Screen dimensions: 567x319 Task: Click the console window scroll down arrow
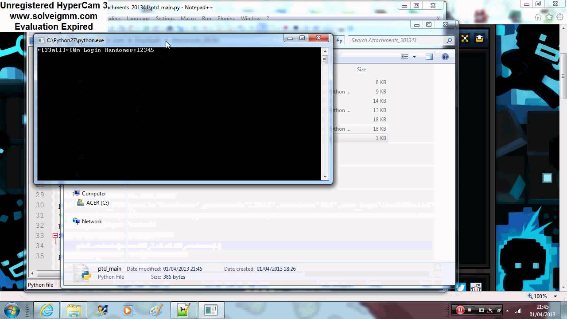pos(325,177)
